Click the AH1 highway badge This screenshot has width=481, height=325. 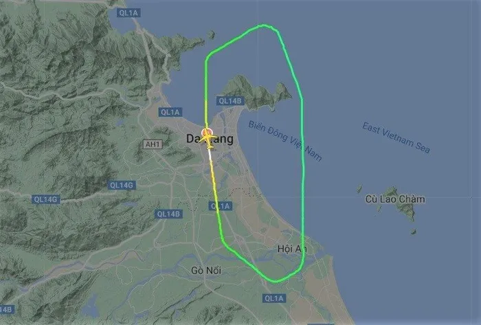(x=153, y=144)
